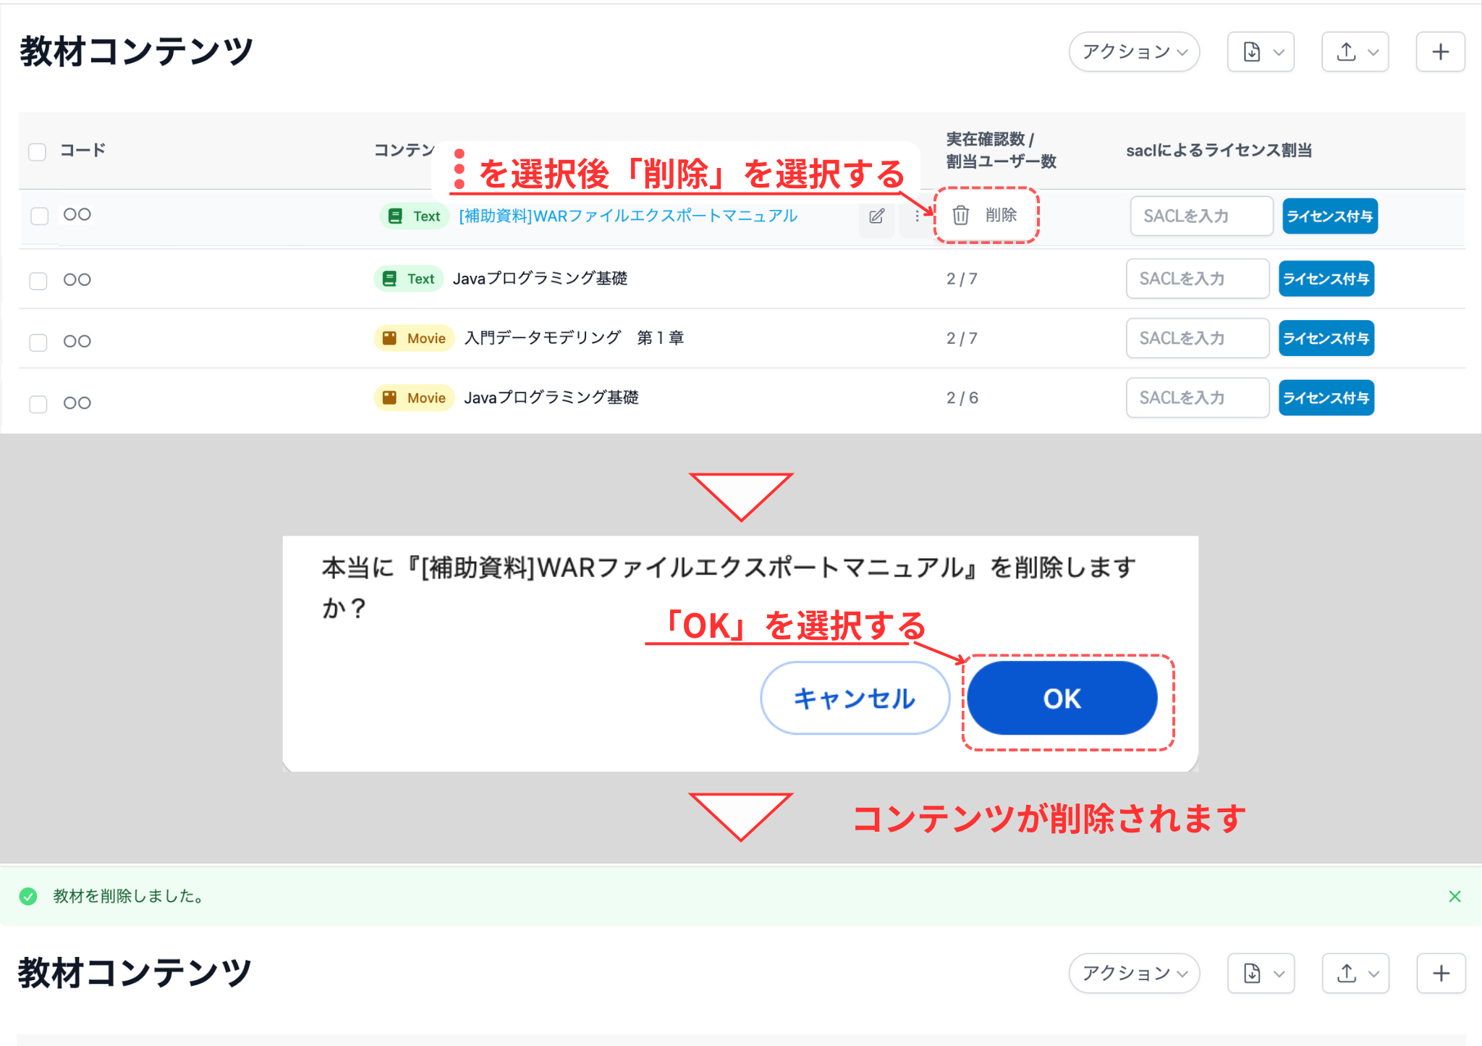Click the SACLを入力 input field
This screenshot has height=1046, width=1482.
[1201, 215]
